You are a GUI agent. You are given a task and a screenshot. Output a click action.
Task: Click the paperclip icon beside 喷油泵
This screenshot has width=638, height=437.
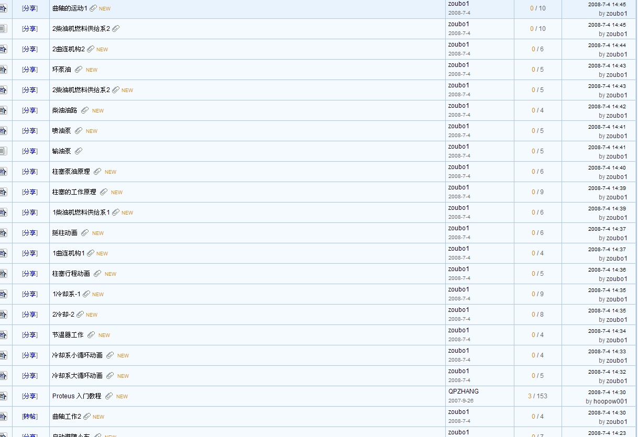coord(79,131)
